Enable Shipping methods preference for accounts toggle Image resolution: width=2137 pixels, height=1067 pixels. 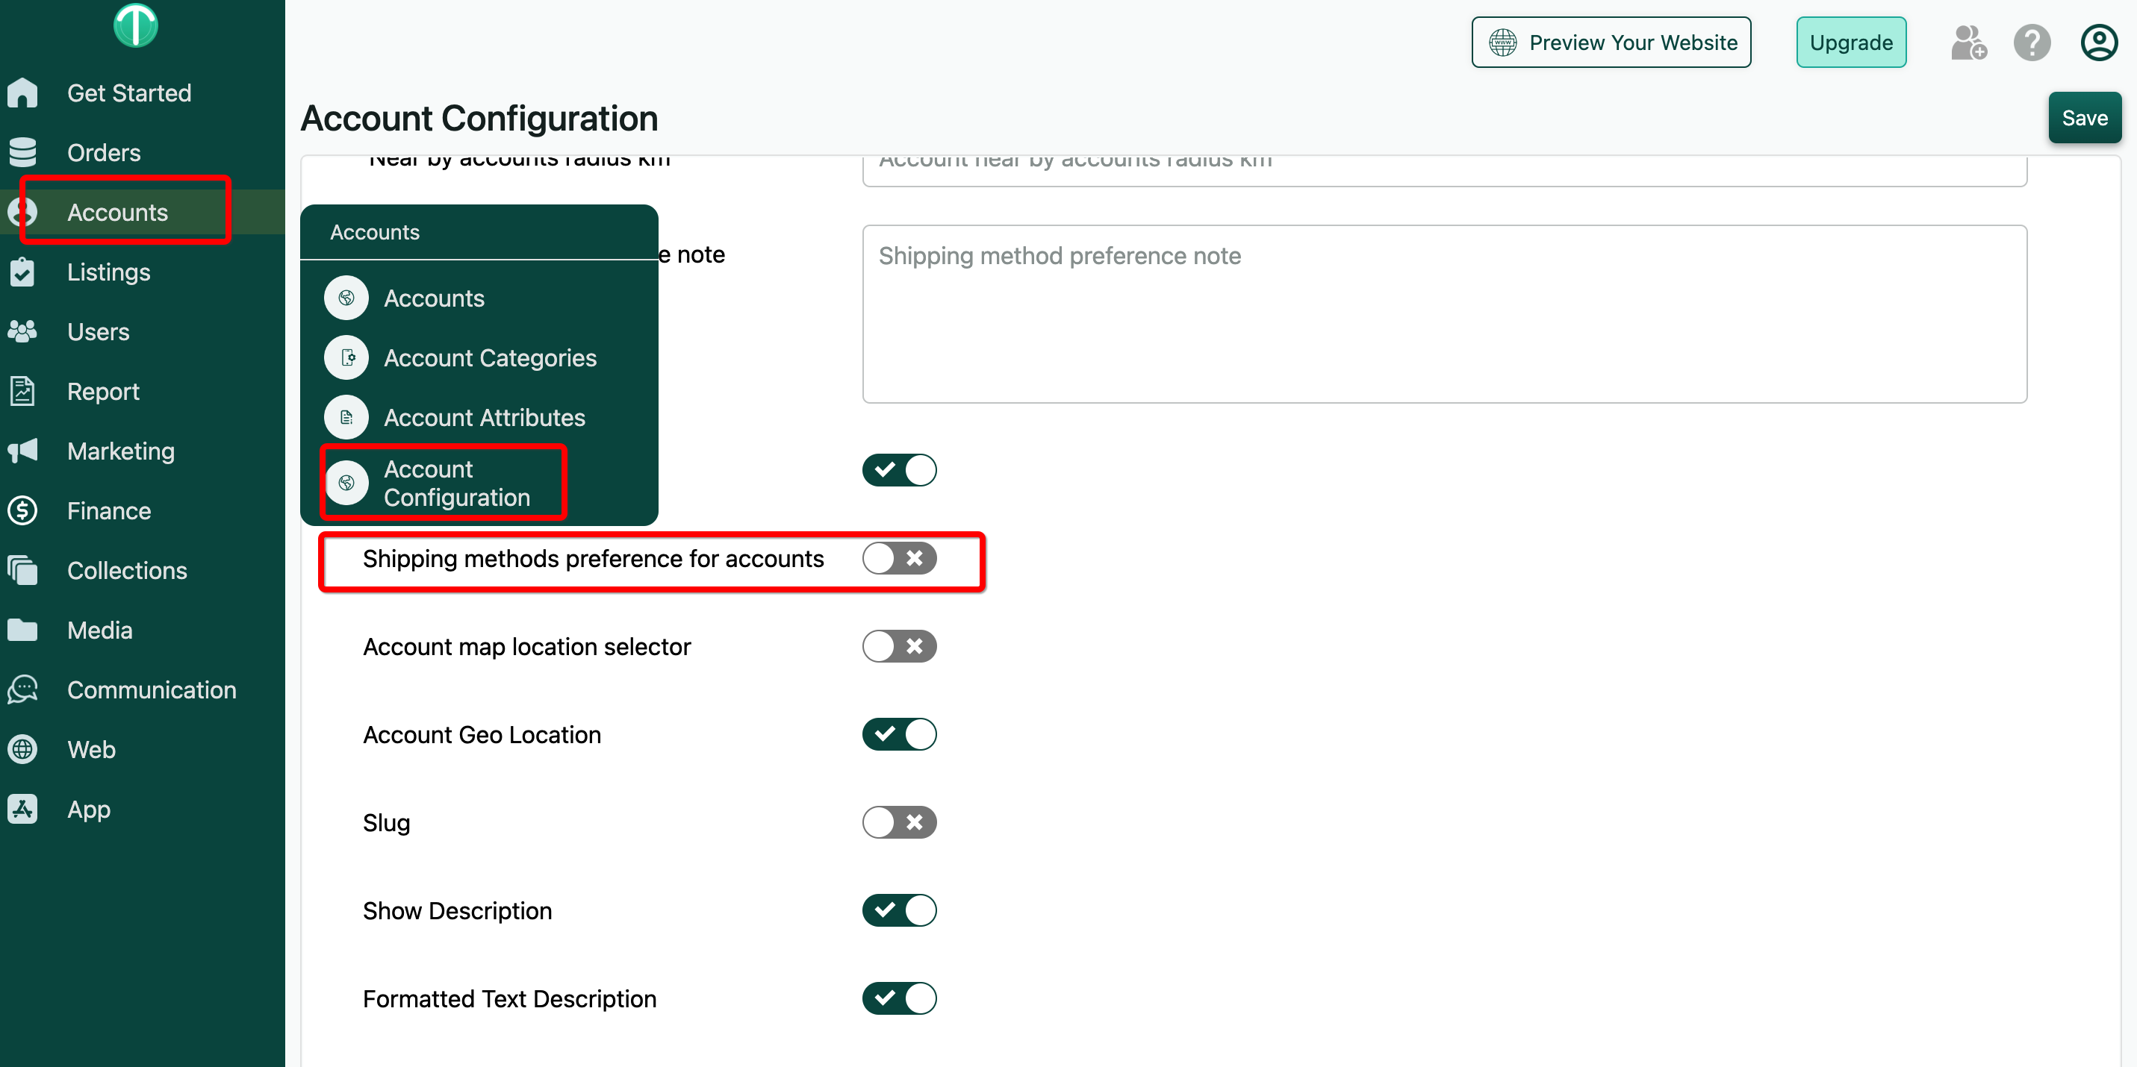(899, 559)
